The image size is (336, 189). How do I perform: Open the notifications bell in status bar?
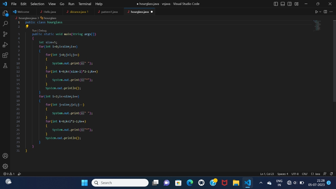(x=331, y=174)
